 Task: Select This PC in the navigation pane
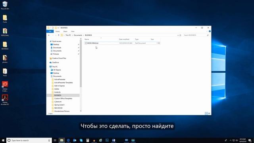coord(55,67)
